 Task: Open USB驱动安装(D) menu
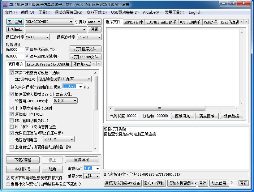coord(125,12)
